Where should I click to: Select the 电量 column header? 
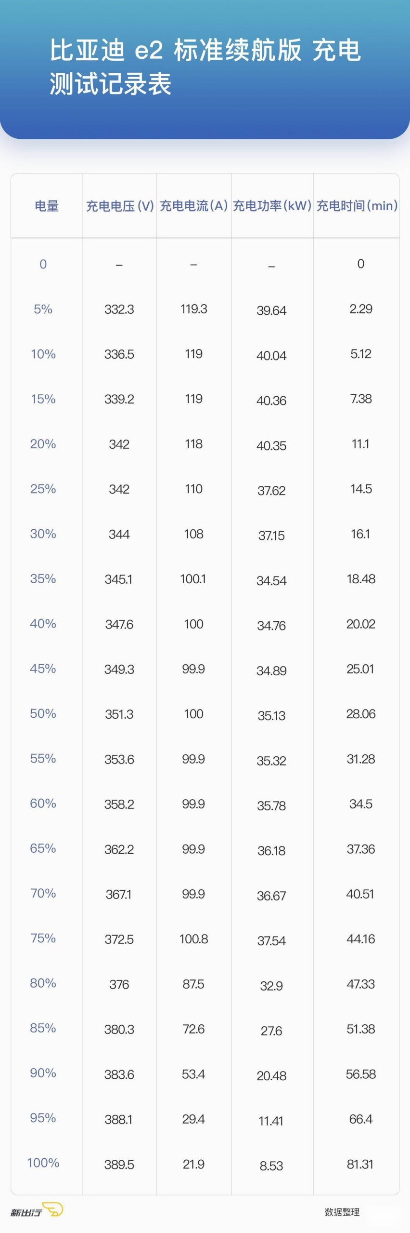pos(47,206)
